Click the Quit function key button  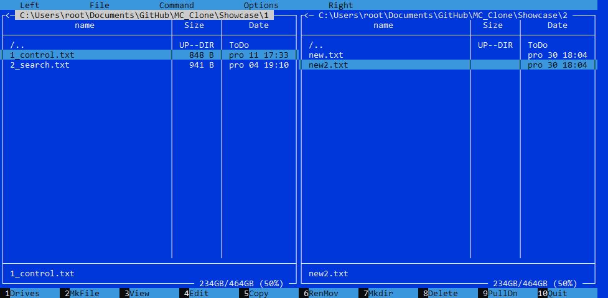pyautogui.click(x=557, y=293)
